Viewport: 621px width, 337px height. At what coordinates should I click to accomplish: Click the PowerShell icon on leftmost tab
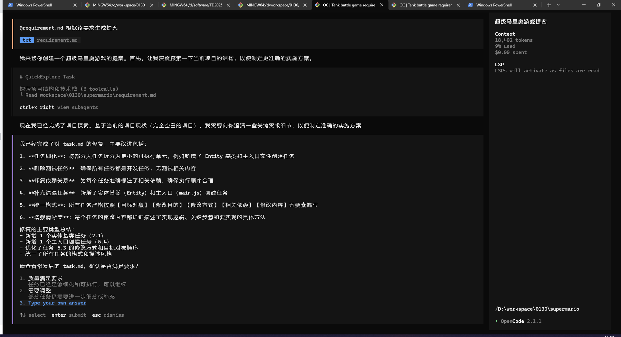(11, 5)
